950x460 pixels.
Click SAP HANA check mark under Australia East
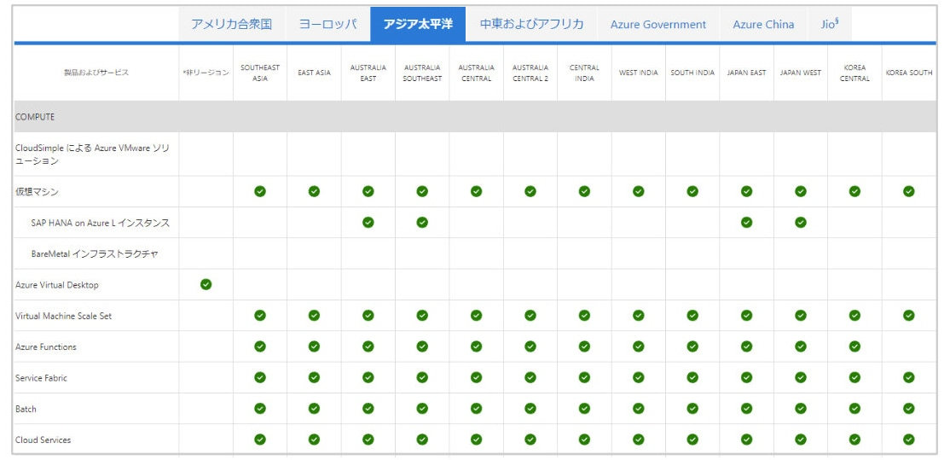tap(368, 223)
